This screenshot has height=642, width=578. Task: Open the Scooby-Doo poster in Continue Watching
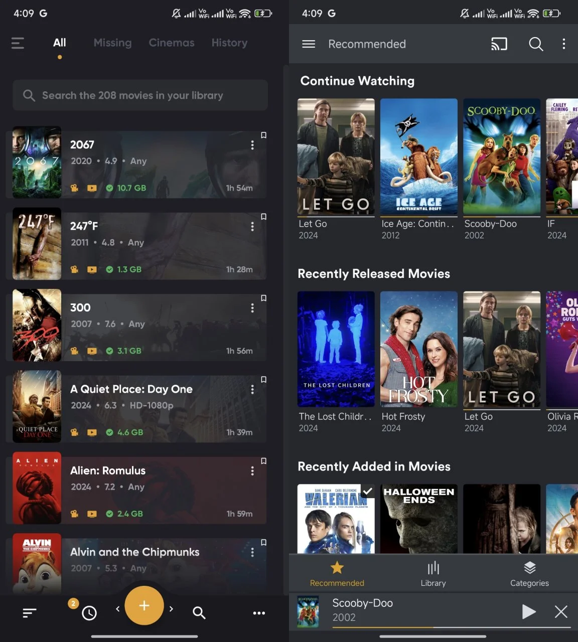click(502, 157)
